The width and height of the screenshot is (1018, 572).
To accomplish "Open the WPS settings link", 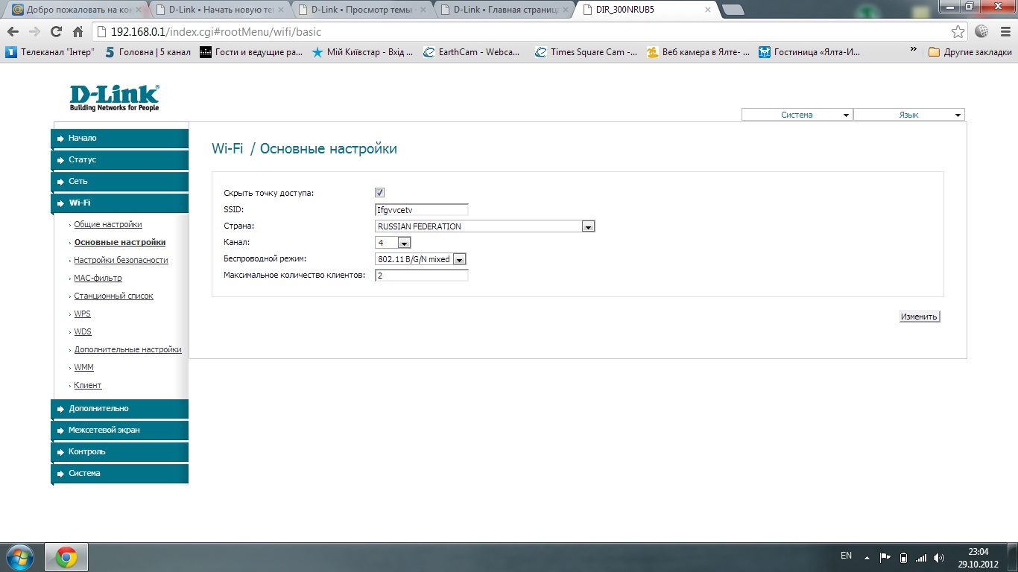I will point(82,314).
